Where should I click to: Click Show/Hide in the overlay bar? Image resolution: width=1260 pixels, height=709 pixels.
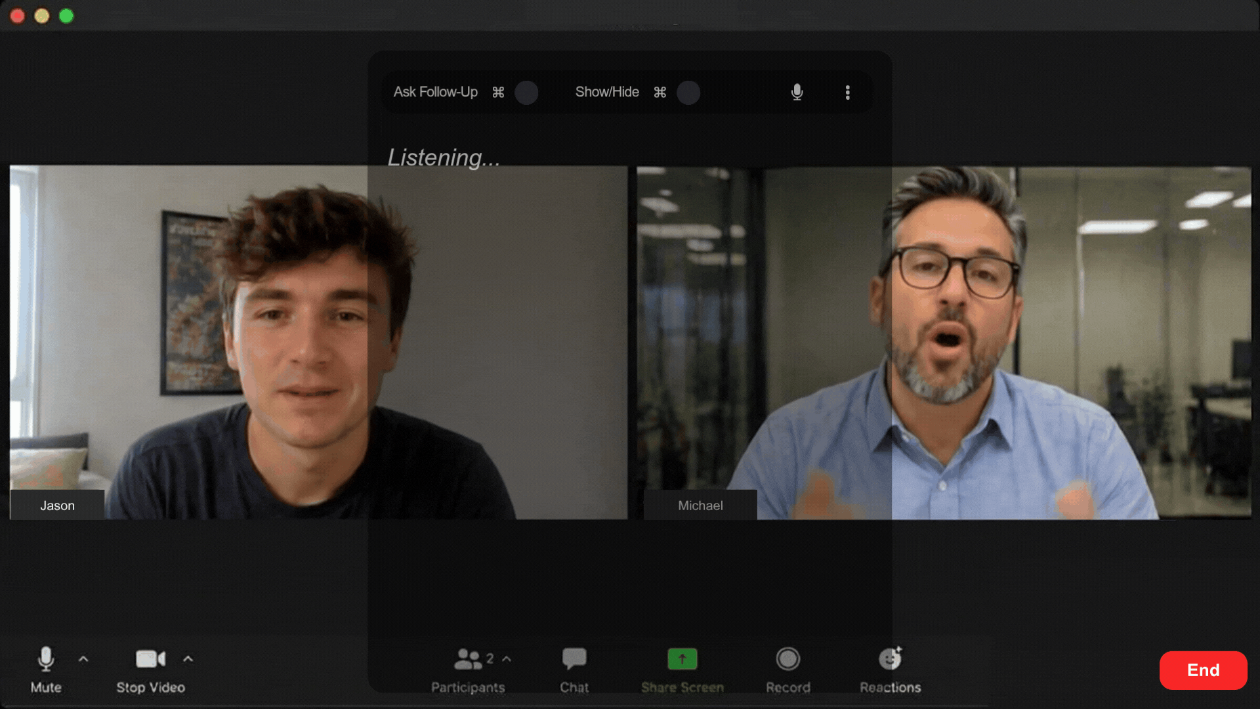coord(607,92)
